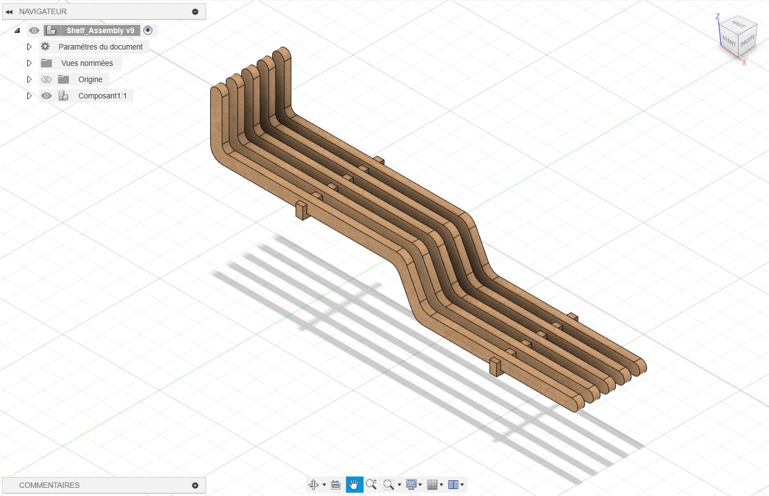Screen dimensions: 769x496
Task: Open the Viewports layout icon
Action: point(453,485)
